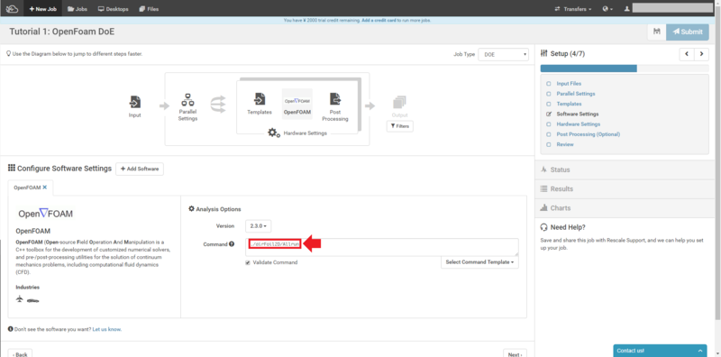Open Review setup step
The image size is (721, 357).
[x=565, y=144]
